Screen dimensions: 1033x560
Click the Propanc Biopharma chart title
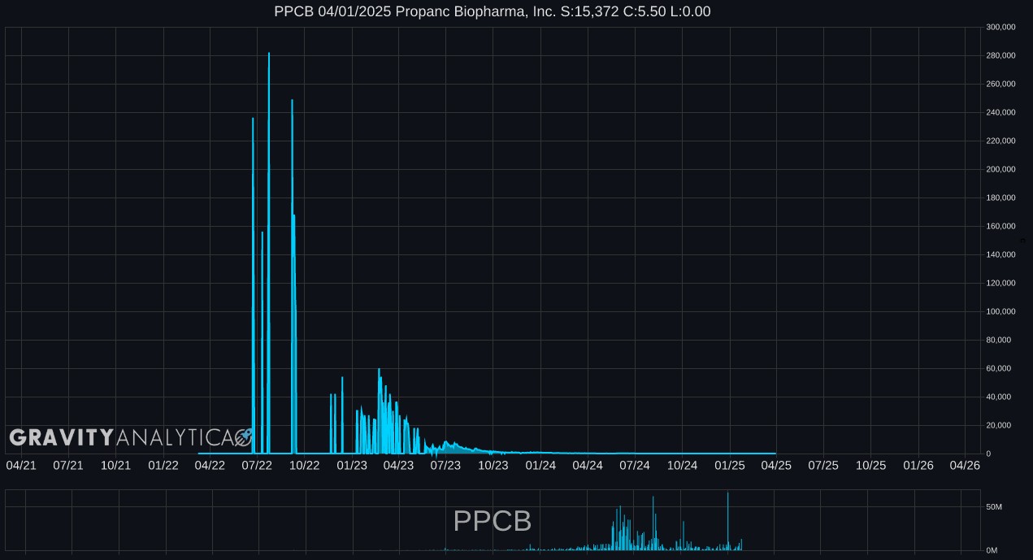(x=493, y=11)
